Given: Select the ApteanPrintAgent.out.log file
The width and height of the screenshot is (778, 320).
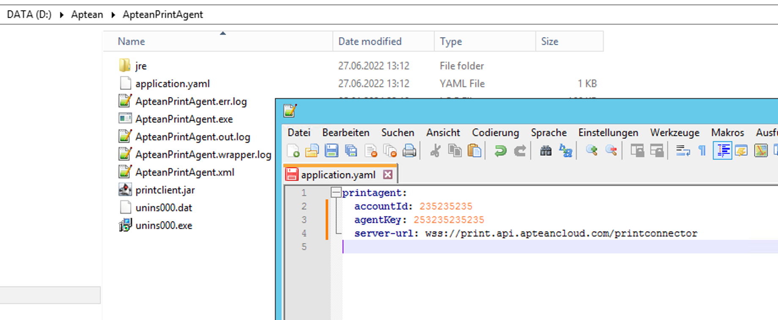Looking at the screenshot, I should (192, 137).
